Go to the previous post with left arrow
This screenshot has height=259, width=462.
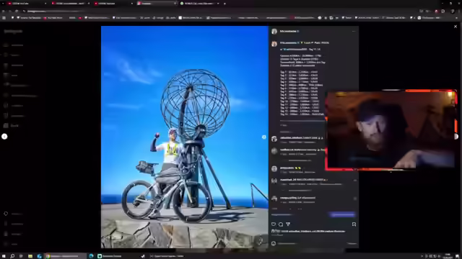tap(4, 137)
